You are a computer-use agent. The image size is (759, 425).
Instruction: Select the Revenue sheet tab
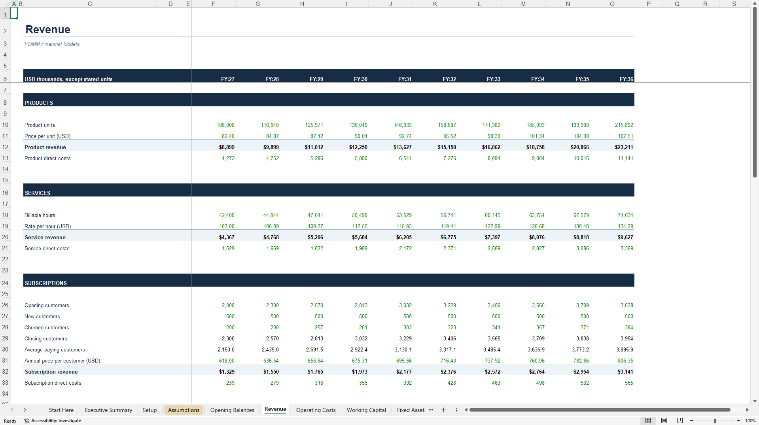[x=275, y=410]
